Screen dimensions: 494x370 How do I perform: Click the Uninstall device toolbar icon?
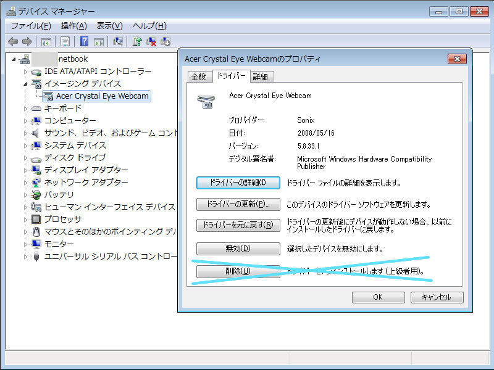(153, 41)
